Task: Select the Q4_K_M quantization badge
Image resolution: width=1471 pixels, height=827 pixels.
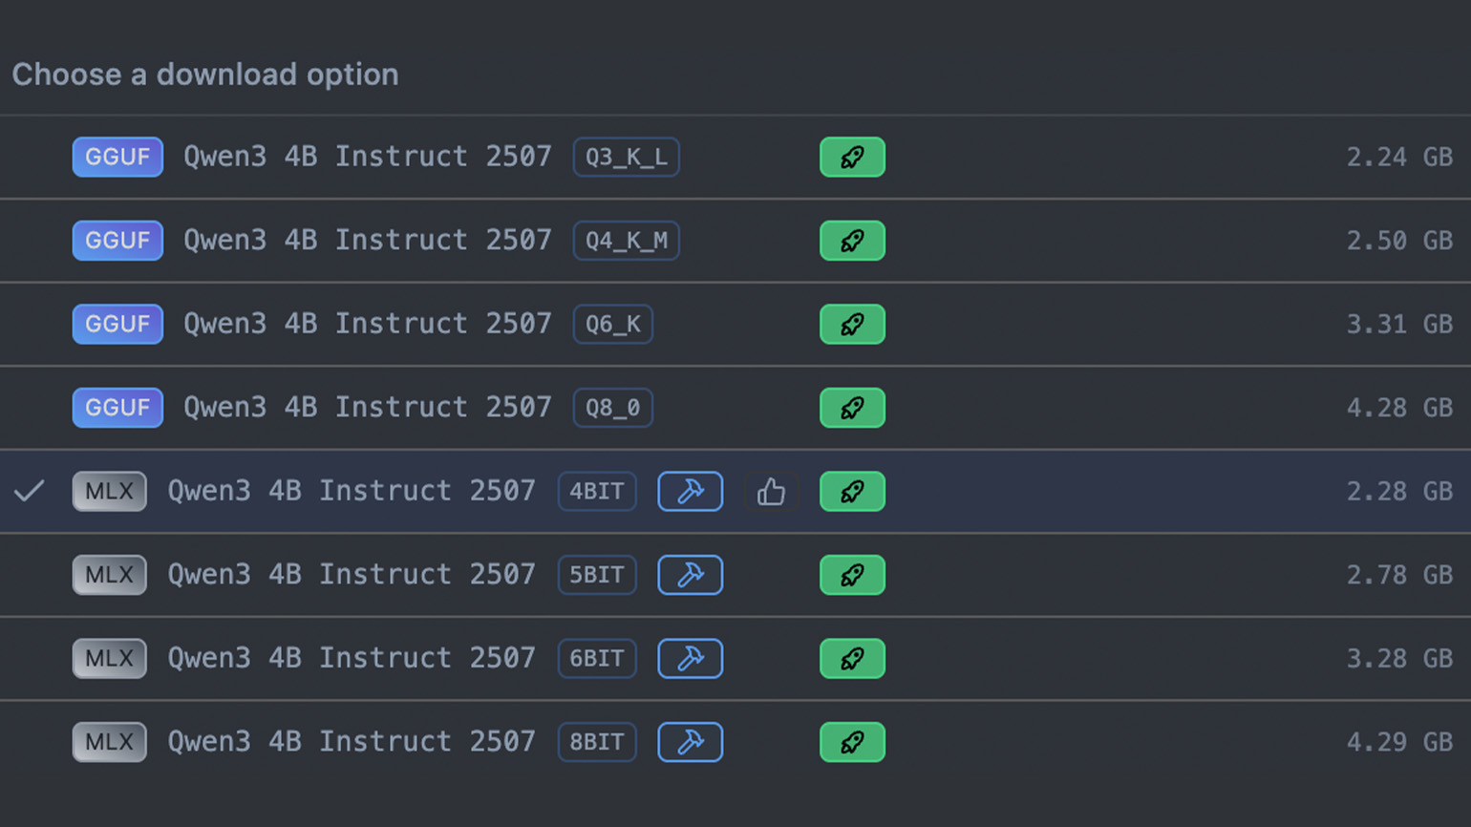Action: tap(626, 241)
